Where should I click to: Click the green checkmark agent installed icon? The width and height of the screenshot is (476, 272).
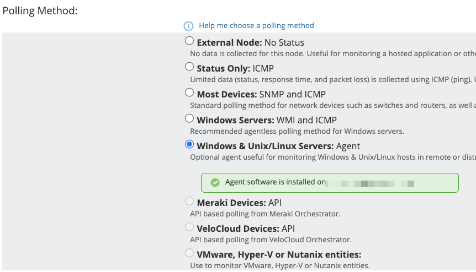tap(215, 182)
